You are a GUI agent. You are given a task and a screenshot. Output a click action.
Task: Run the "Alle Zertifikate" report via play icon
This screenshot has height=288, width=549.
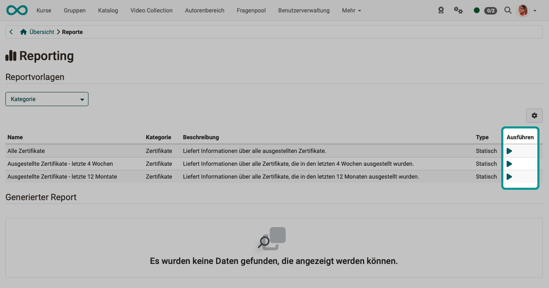[x=510, y=150]
